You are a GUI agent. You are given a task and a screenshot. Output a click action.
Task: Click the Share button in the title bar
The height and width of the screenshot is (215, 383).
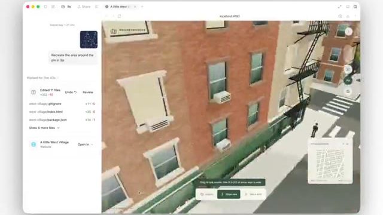point(84,7)
